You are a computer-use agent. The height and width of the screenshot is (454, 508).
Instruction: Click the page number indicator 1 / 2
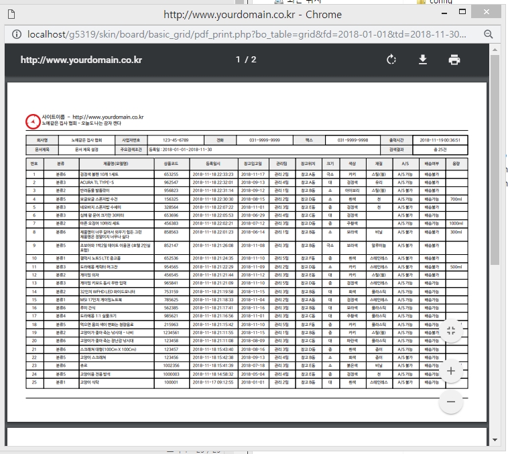246,60
